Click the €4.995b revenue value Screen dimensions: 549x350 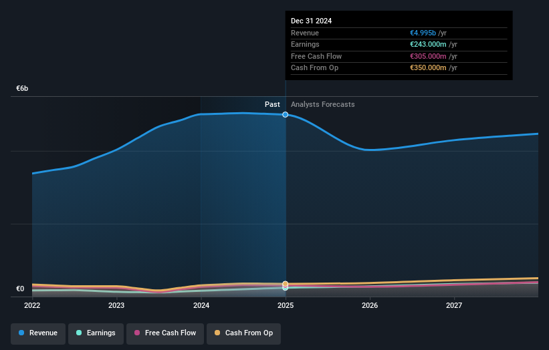pos(423,33)
